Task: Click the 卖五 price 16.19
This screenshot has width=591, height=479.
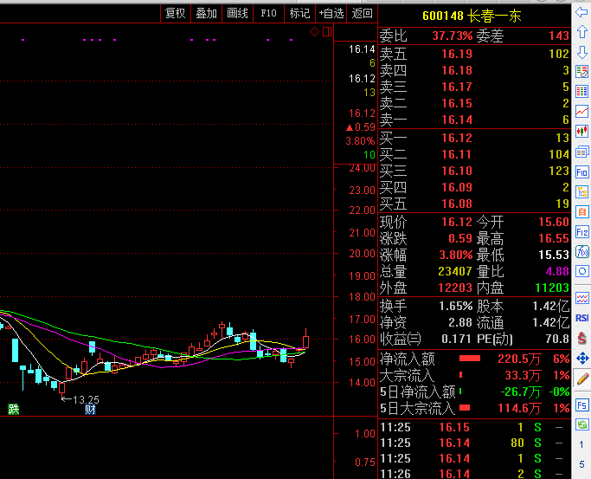Action: pyautogui.click(x=457, y=54)
